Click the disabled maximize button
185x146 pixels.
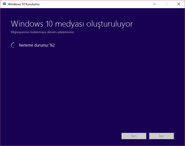point(167,4)
